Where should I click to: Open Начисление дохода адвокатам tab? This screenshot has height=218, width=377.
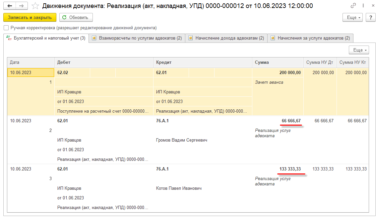click(x=226, y=38)
